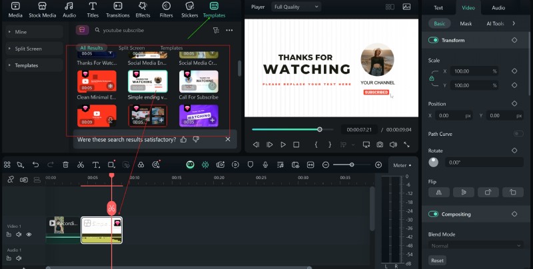Take a snapshot with the camera icon
The height and width of the screenshot is (269, 533).
(379, 144)
